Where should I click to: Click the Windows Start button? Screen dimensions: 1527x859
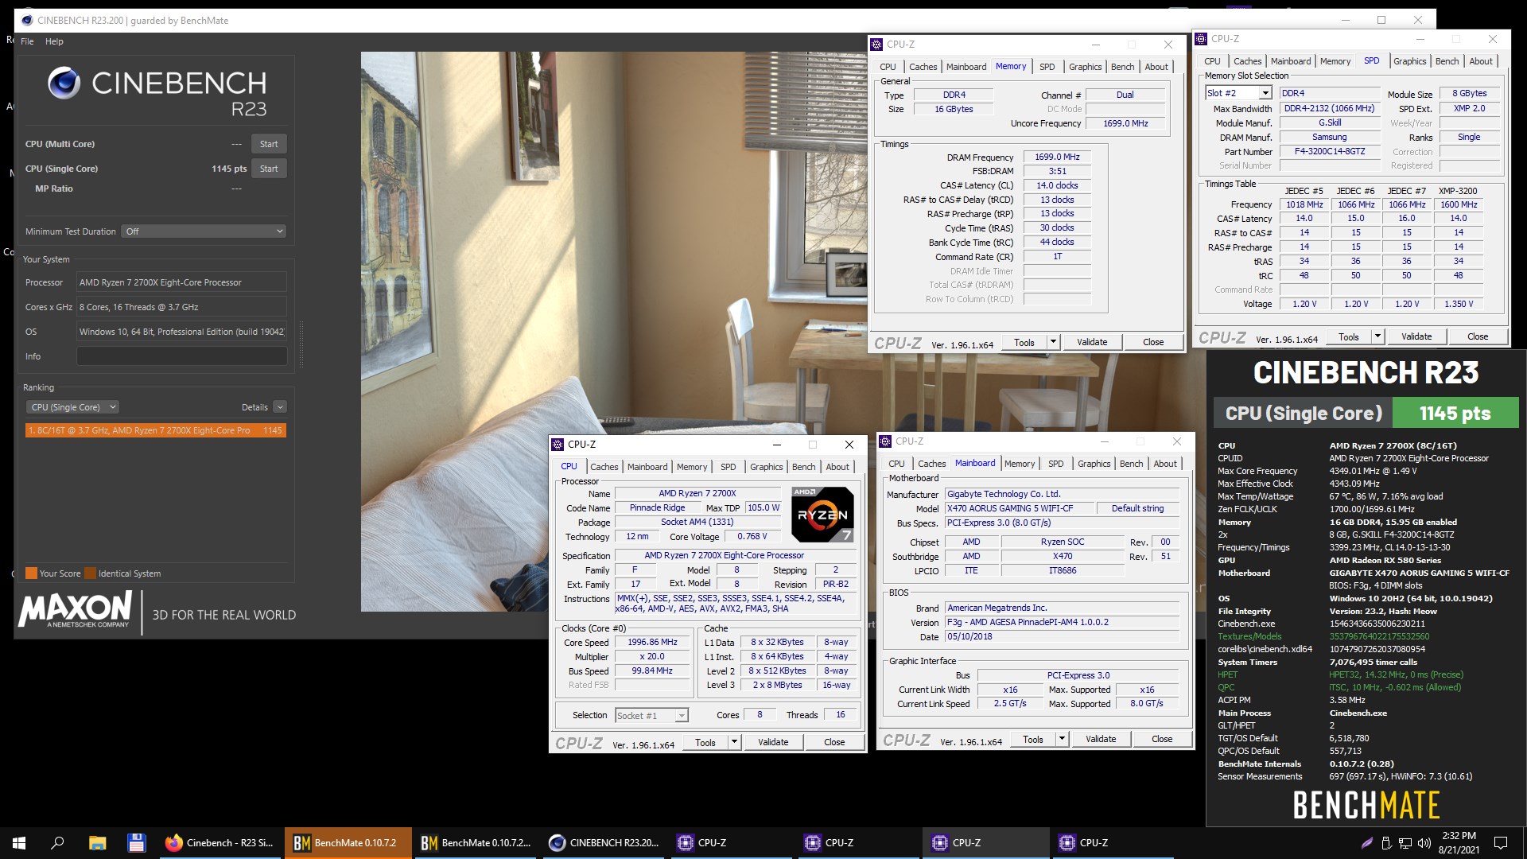click(x=19, y=843)
